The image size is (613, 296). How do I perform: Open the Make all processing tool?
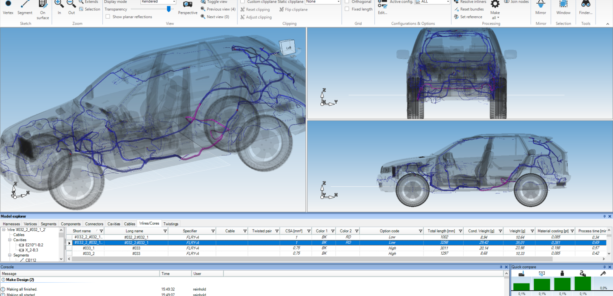click(x=495, y=7)
